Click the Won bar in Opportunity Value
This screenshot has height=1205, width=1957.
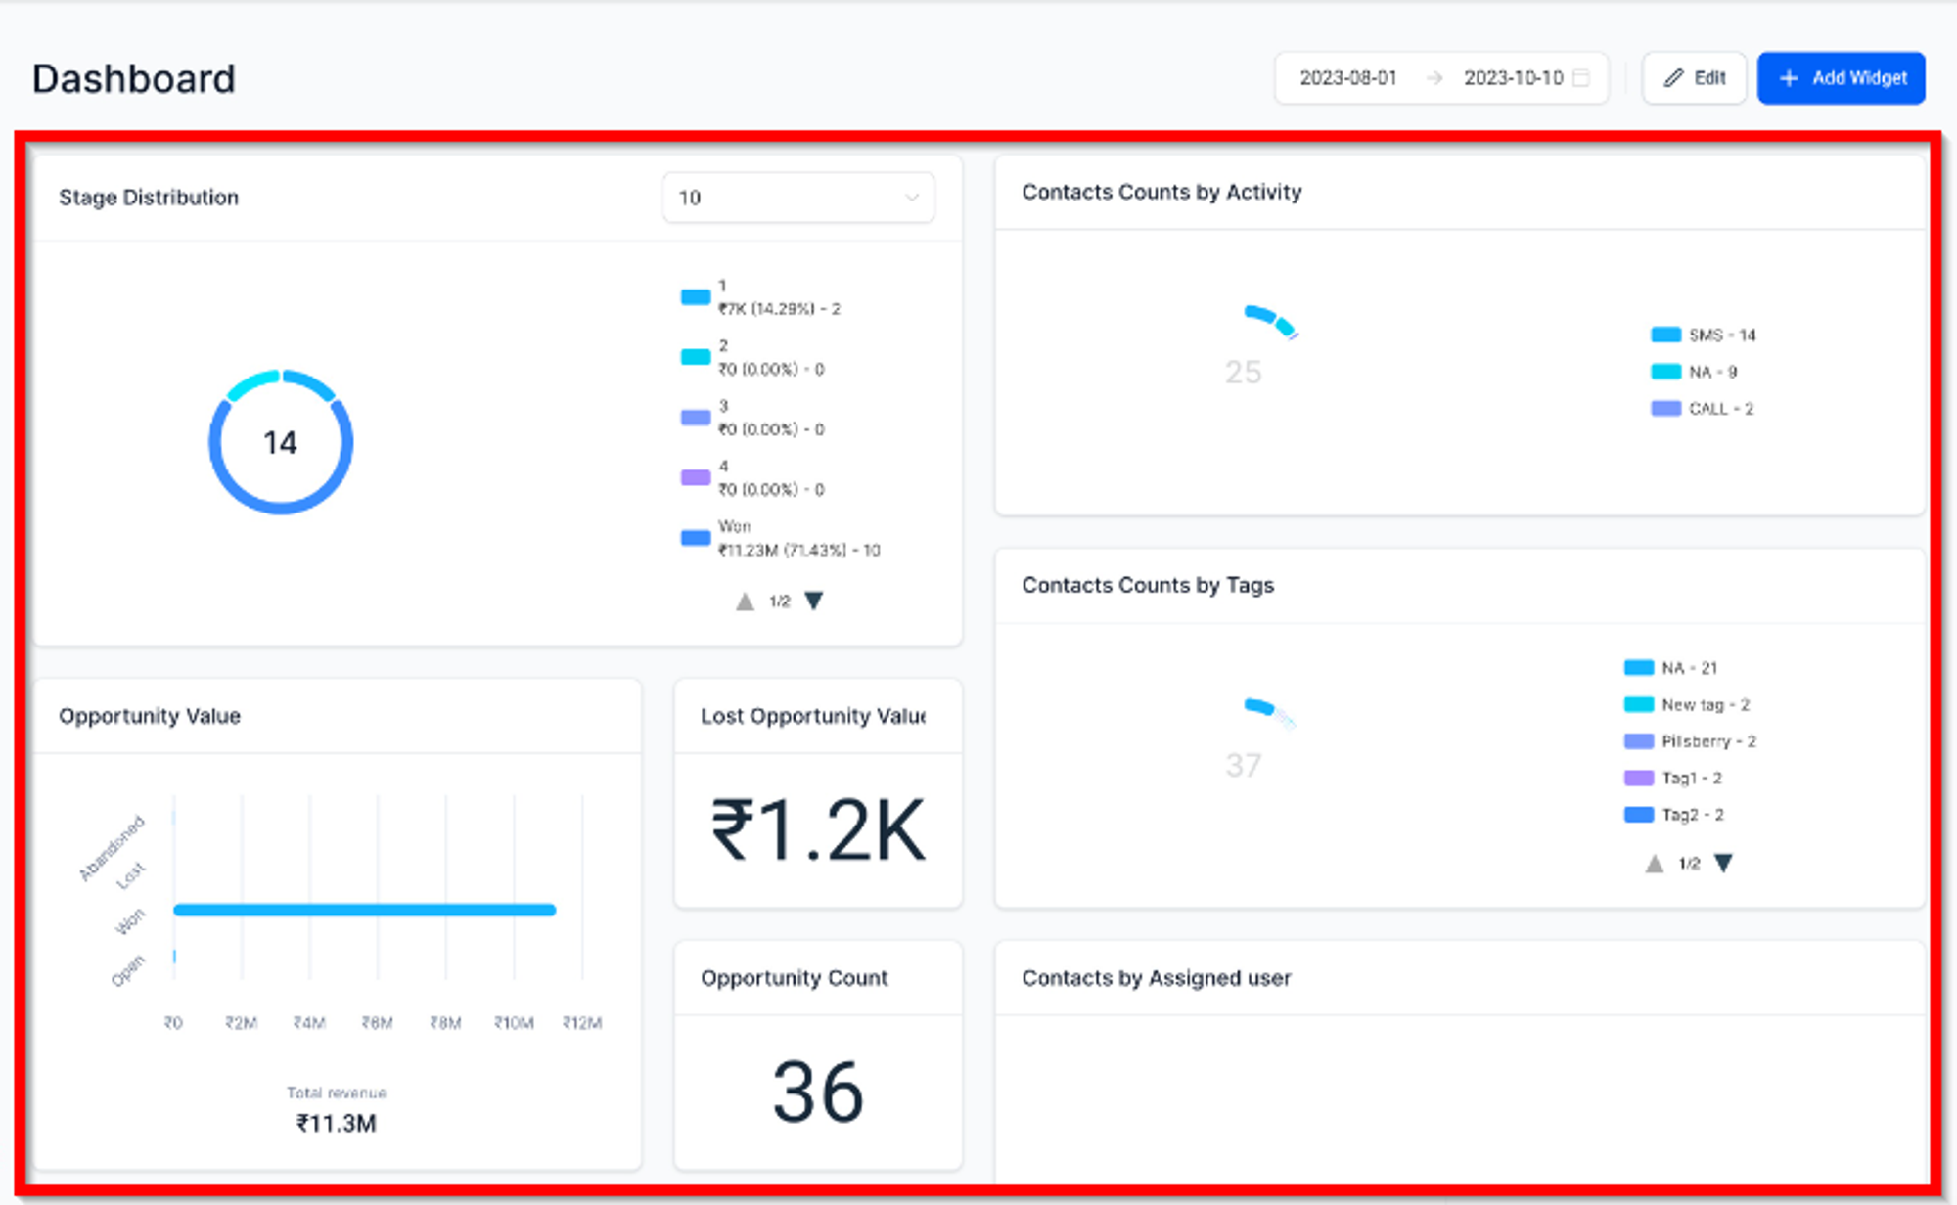click(x=364, y=910)
